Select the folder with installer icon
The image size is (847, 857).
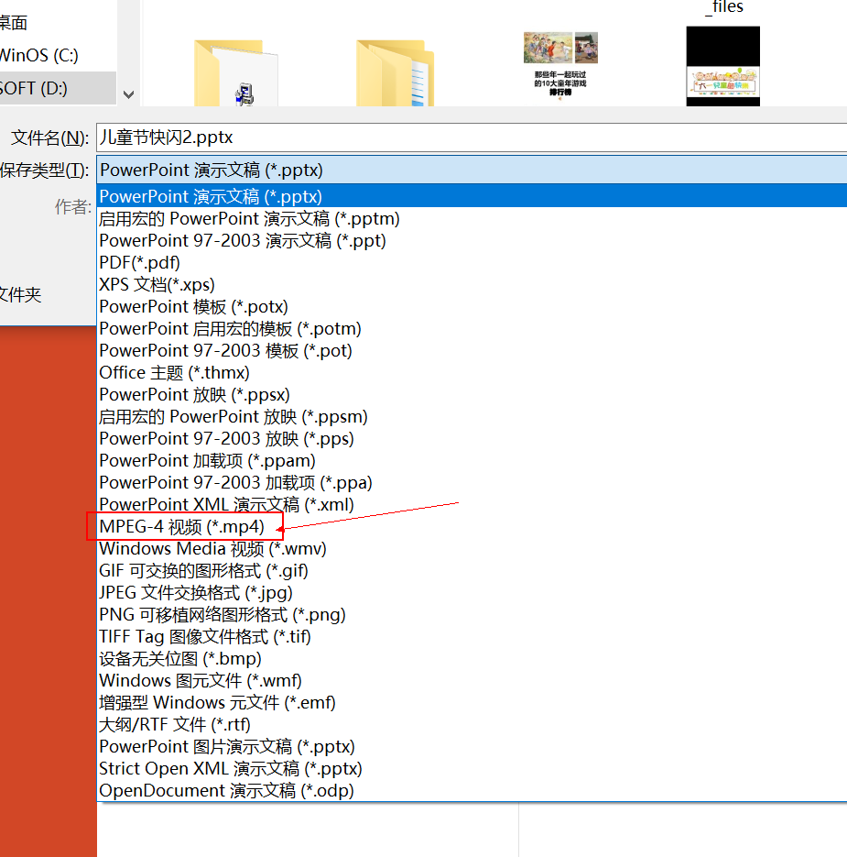click(x=236, y=72)
